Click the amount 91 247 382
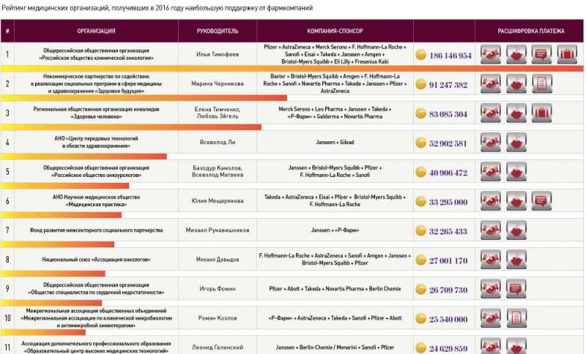Image resolution: width=586 pixels, height=354 pixels. (x=448, y=85)
